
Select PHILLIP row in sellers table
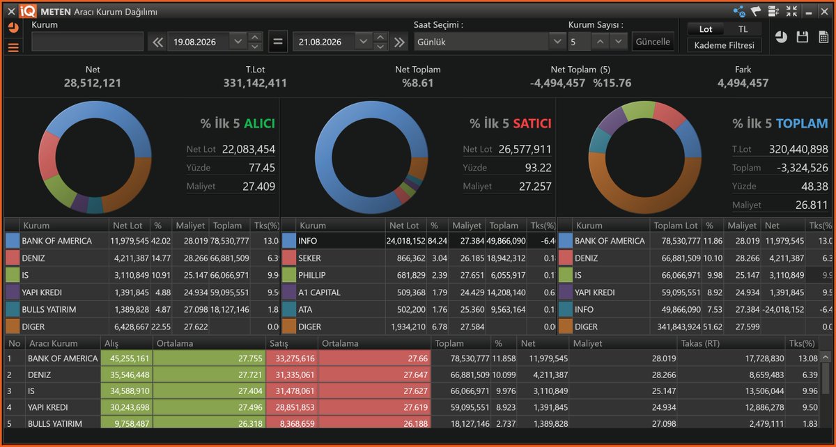pos(418,274)
